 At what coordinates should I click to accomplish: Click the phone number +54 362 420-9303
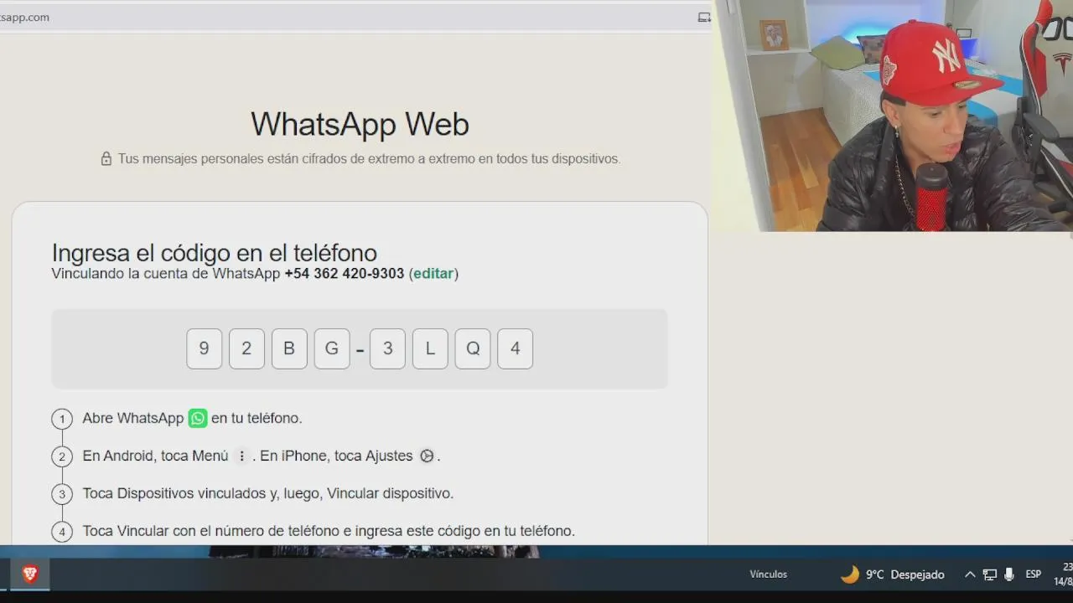click(344, 274)
